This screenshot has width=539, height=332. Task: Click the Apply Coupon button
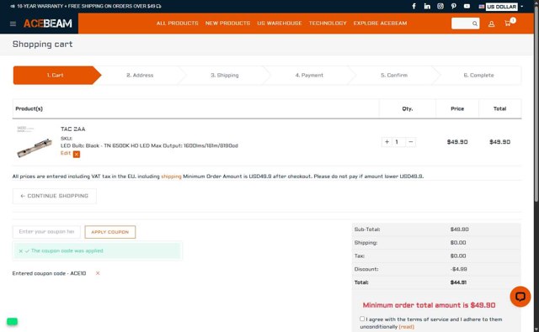[110, 232]
